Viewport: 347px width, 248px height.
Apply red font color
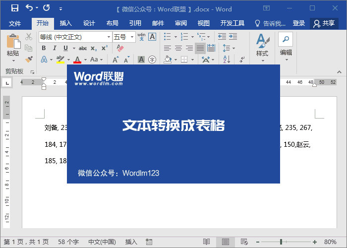(x=77, y=60)
